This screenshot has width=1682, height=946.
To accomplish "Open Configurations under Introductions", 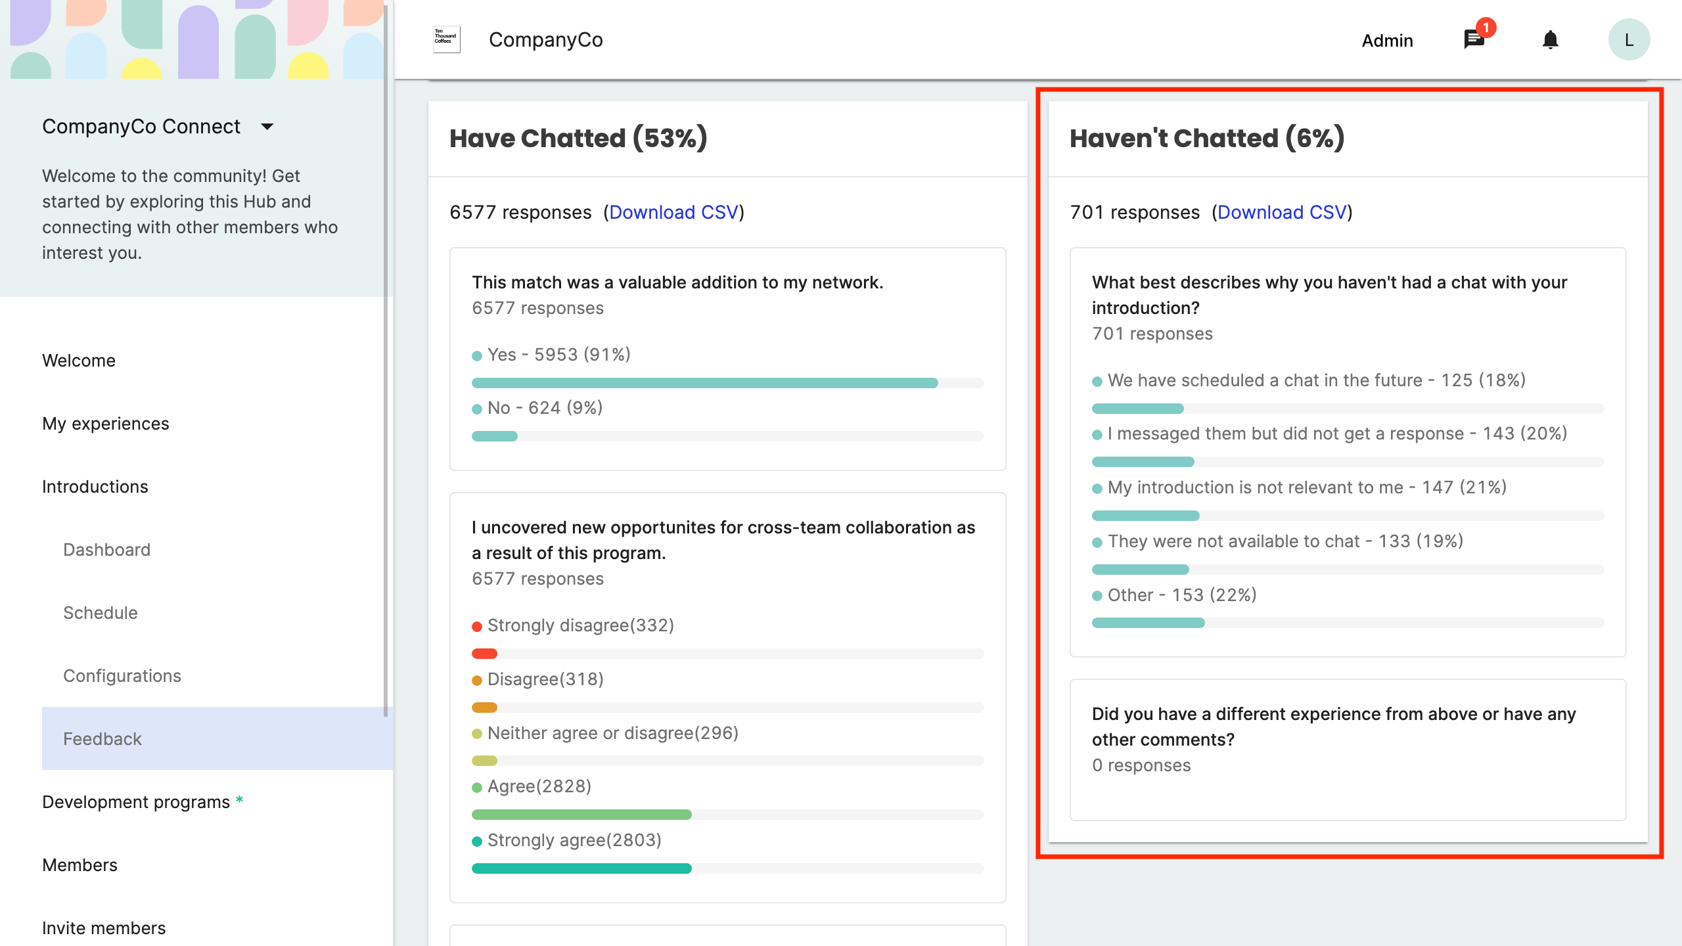I will [122, 675].
